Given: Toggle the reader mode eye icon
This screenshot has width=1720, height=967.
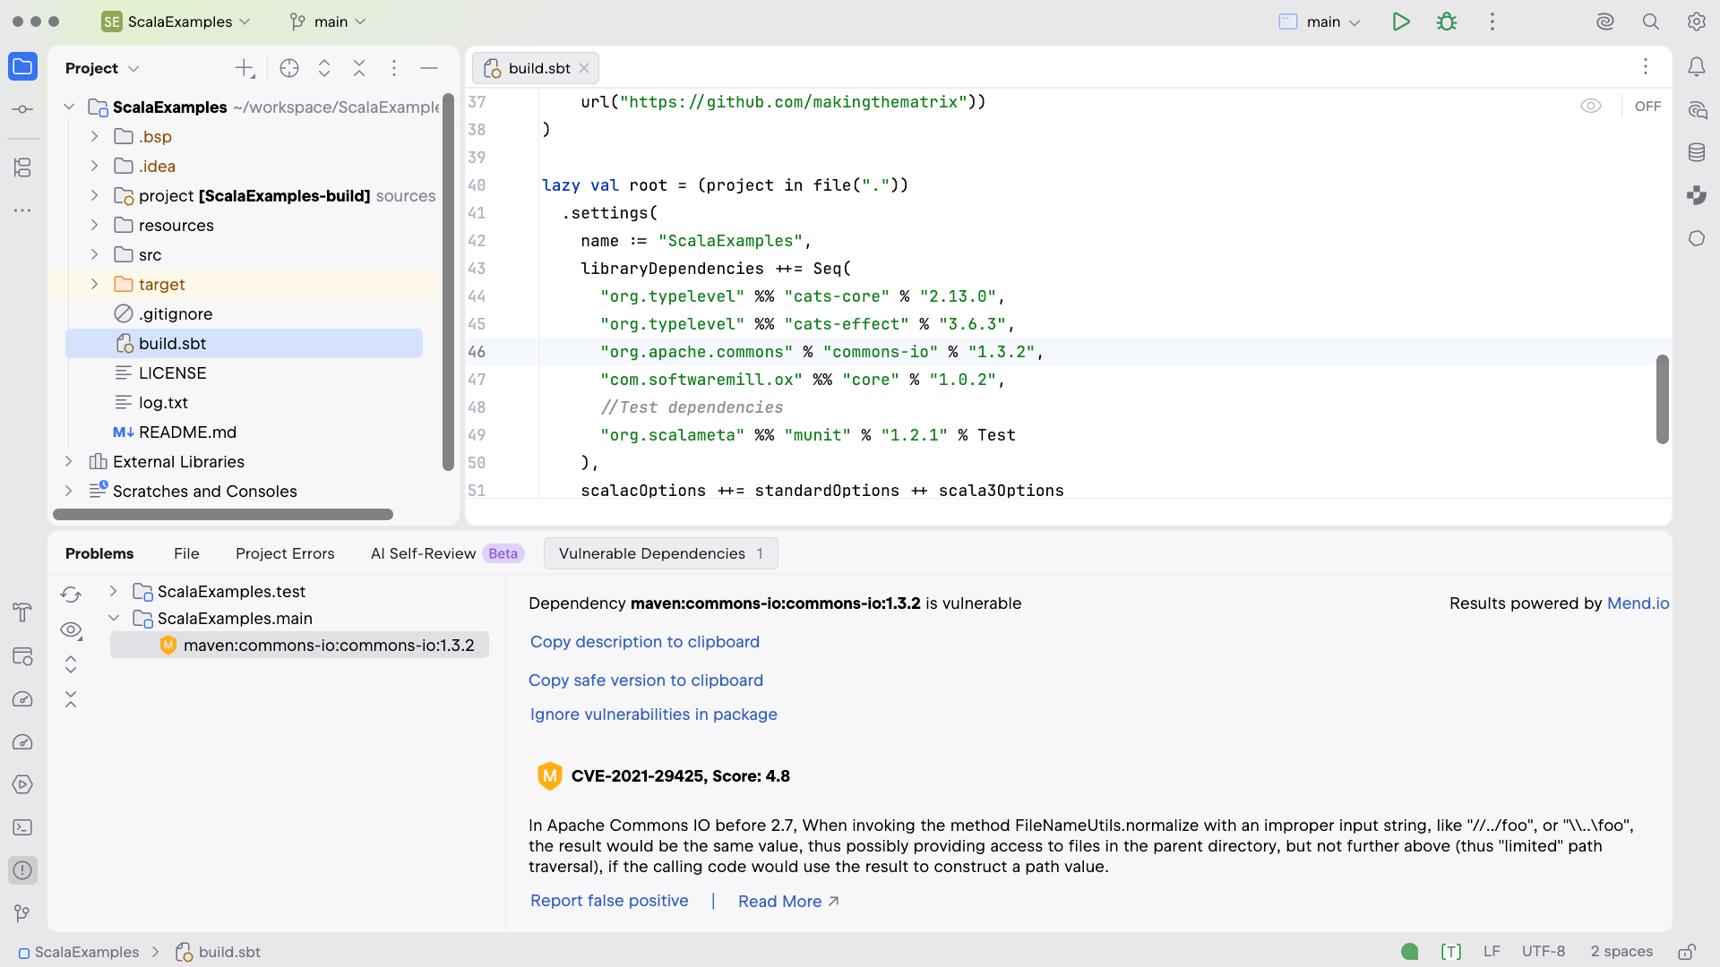Looking at the screenshot, I should click(x=1593, y=106).
